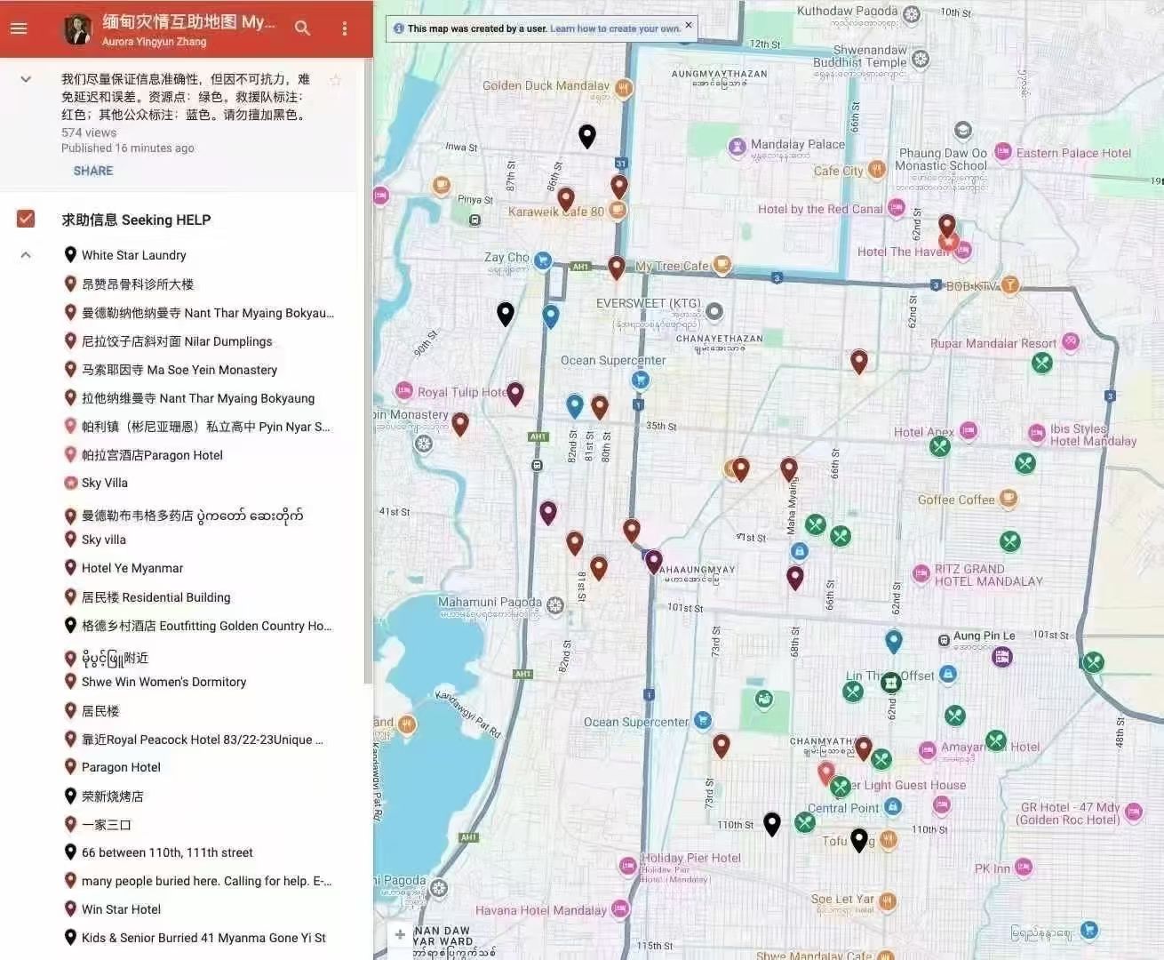Screen dimensions: 1164x960
Task: Click the map author's profile photo
Action: click(x=78, y=29)
